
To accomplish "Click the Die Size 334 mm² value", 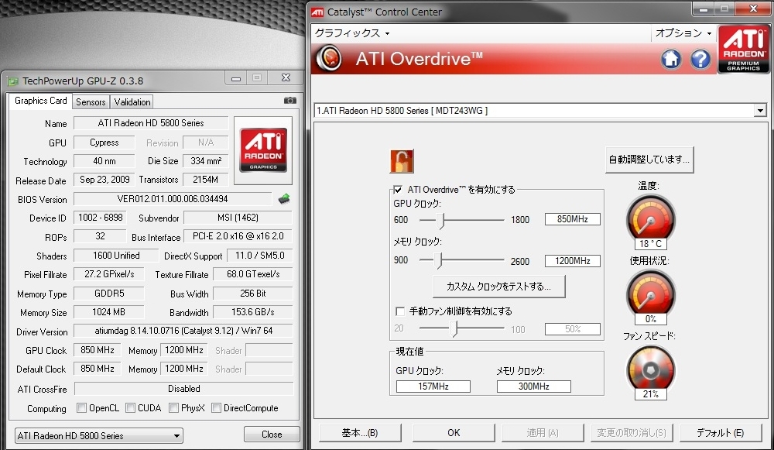I will tap(206, 161).
